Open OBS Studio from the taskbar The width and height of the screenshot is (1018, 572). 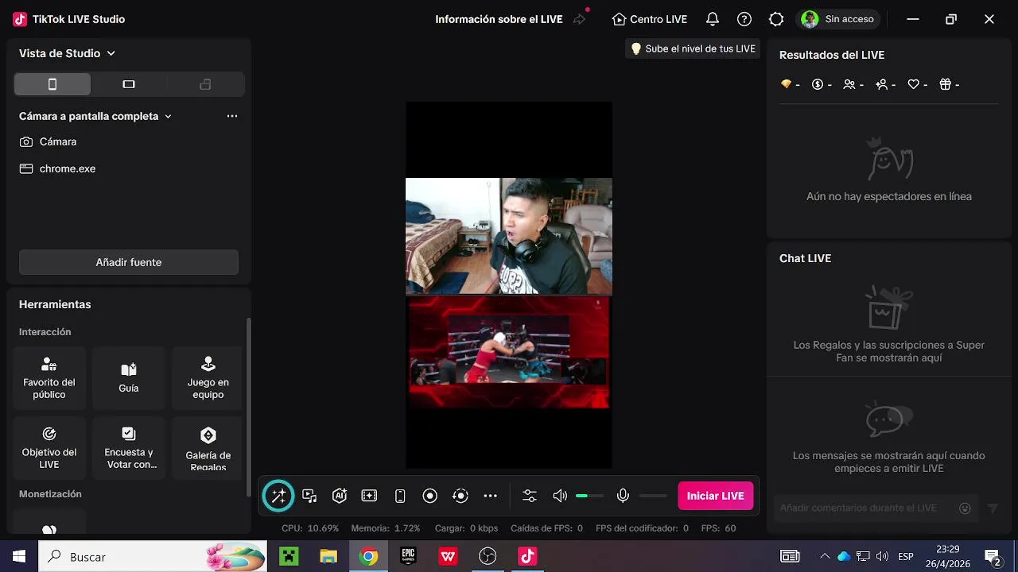point(488,556)
